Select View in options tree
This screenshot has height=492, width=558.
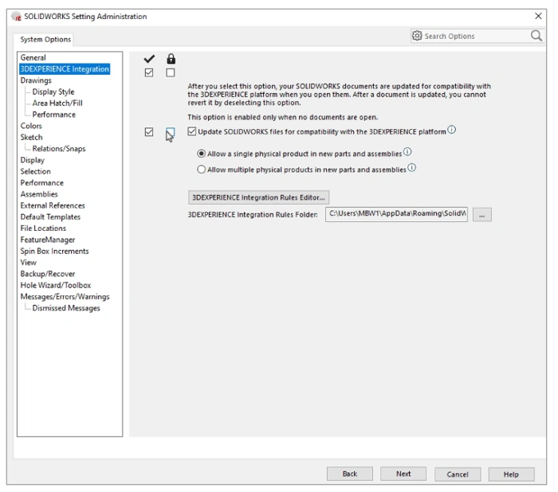point(29,263)
